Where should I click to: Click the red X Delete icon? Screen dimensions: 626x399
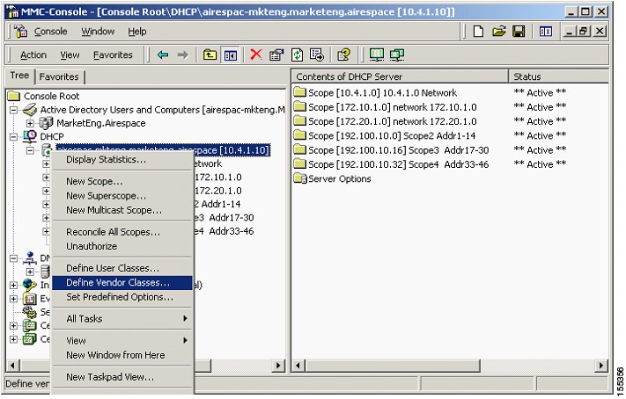tap(256, 54)
